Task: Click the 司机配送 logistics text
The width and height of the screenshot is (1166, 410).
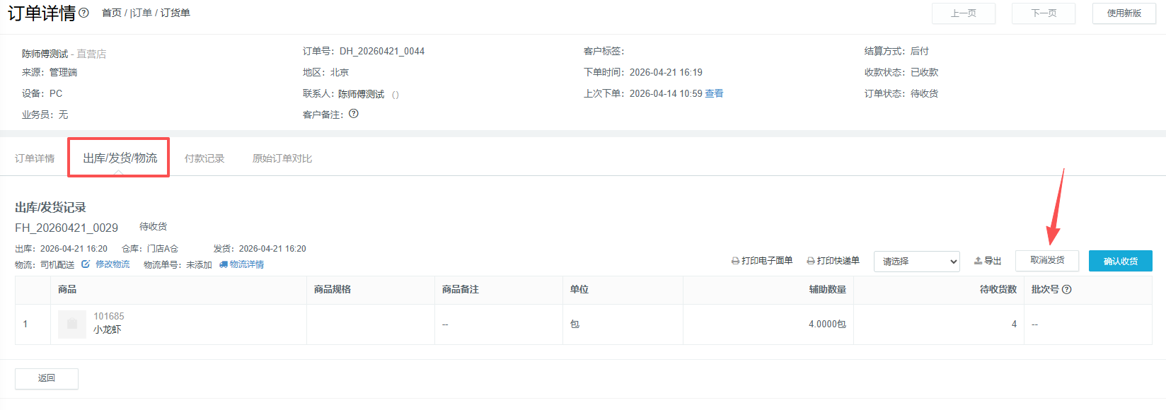Action: tap(57, 264)
